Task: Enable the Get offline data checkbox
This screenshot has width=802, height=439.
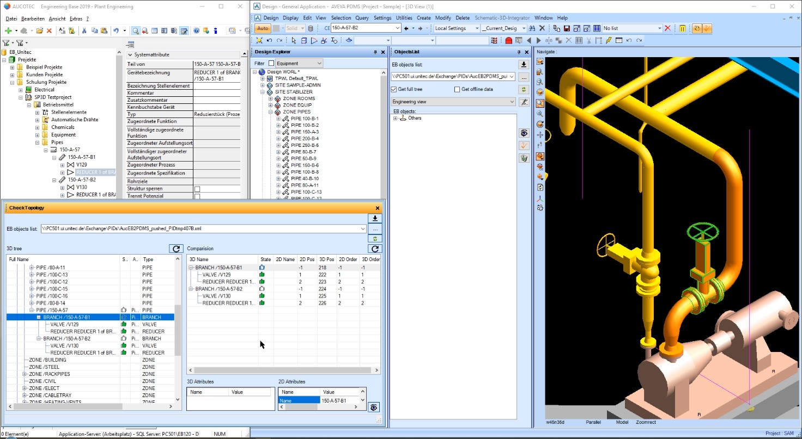Action: tap(457, 89)
